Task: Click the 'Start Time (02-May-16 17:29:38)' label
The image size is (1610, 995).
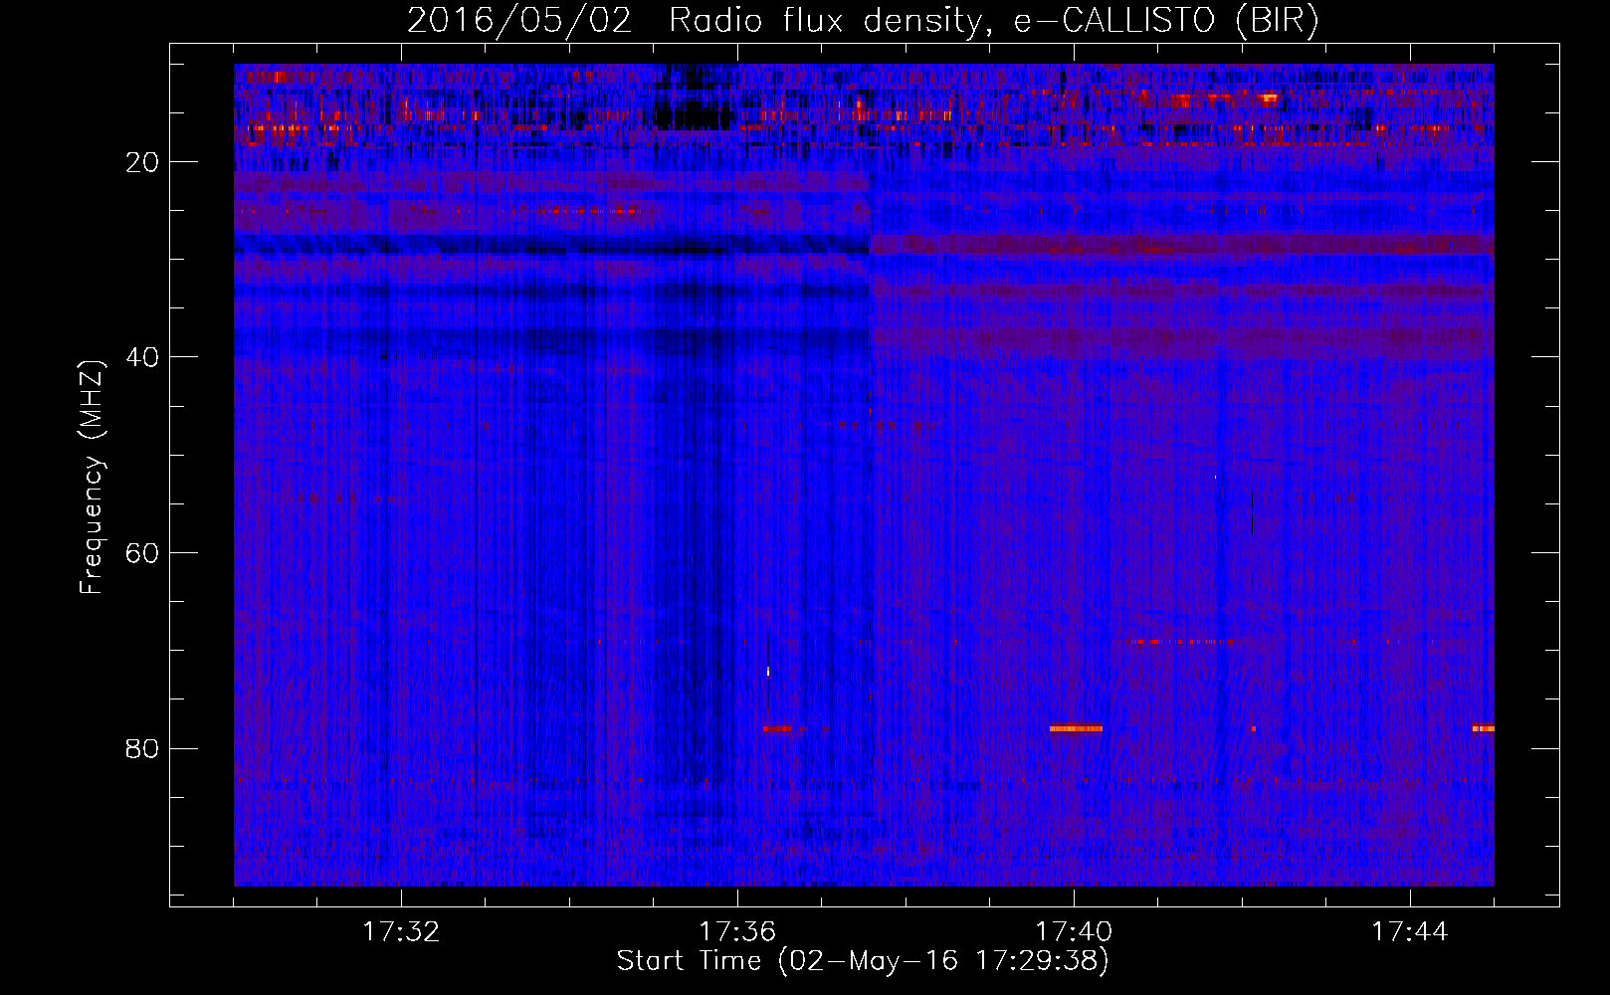Action: (863, 961)
